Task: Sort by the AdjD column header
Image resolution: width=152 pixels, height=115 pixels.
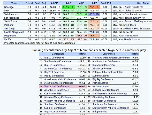Action: [x=82, y=3]
